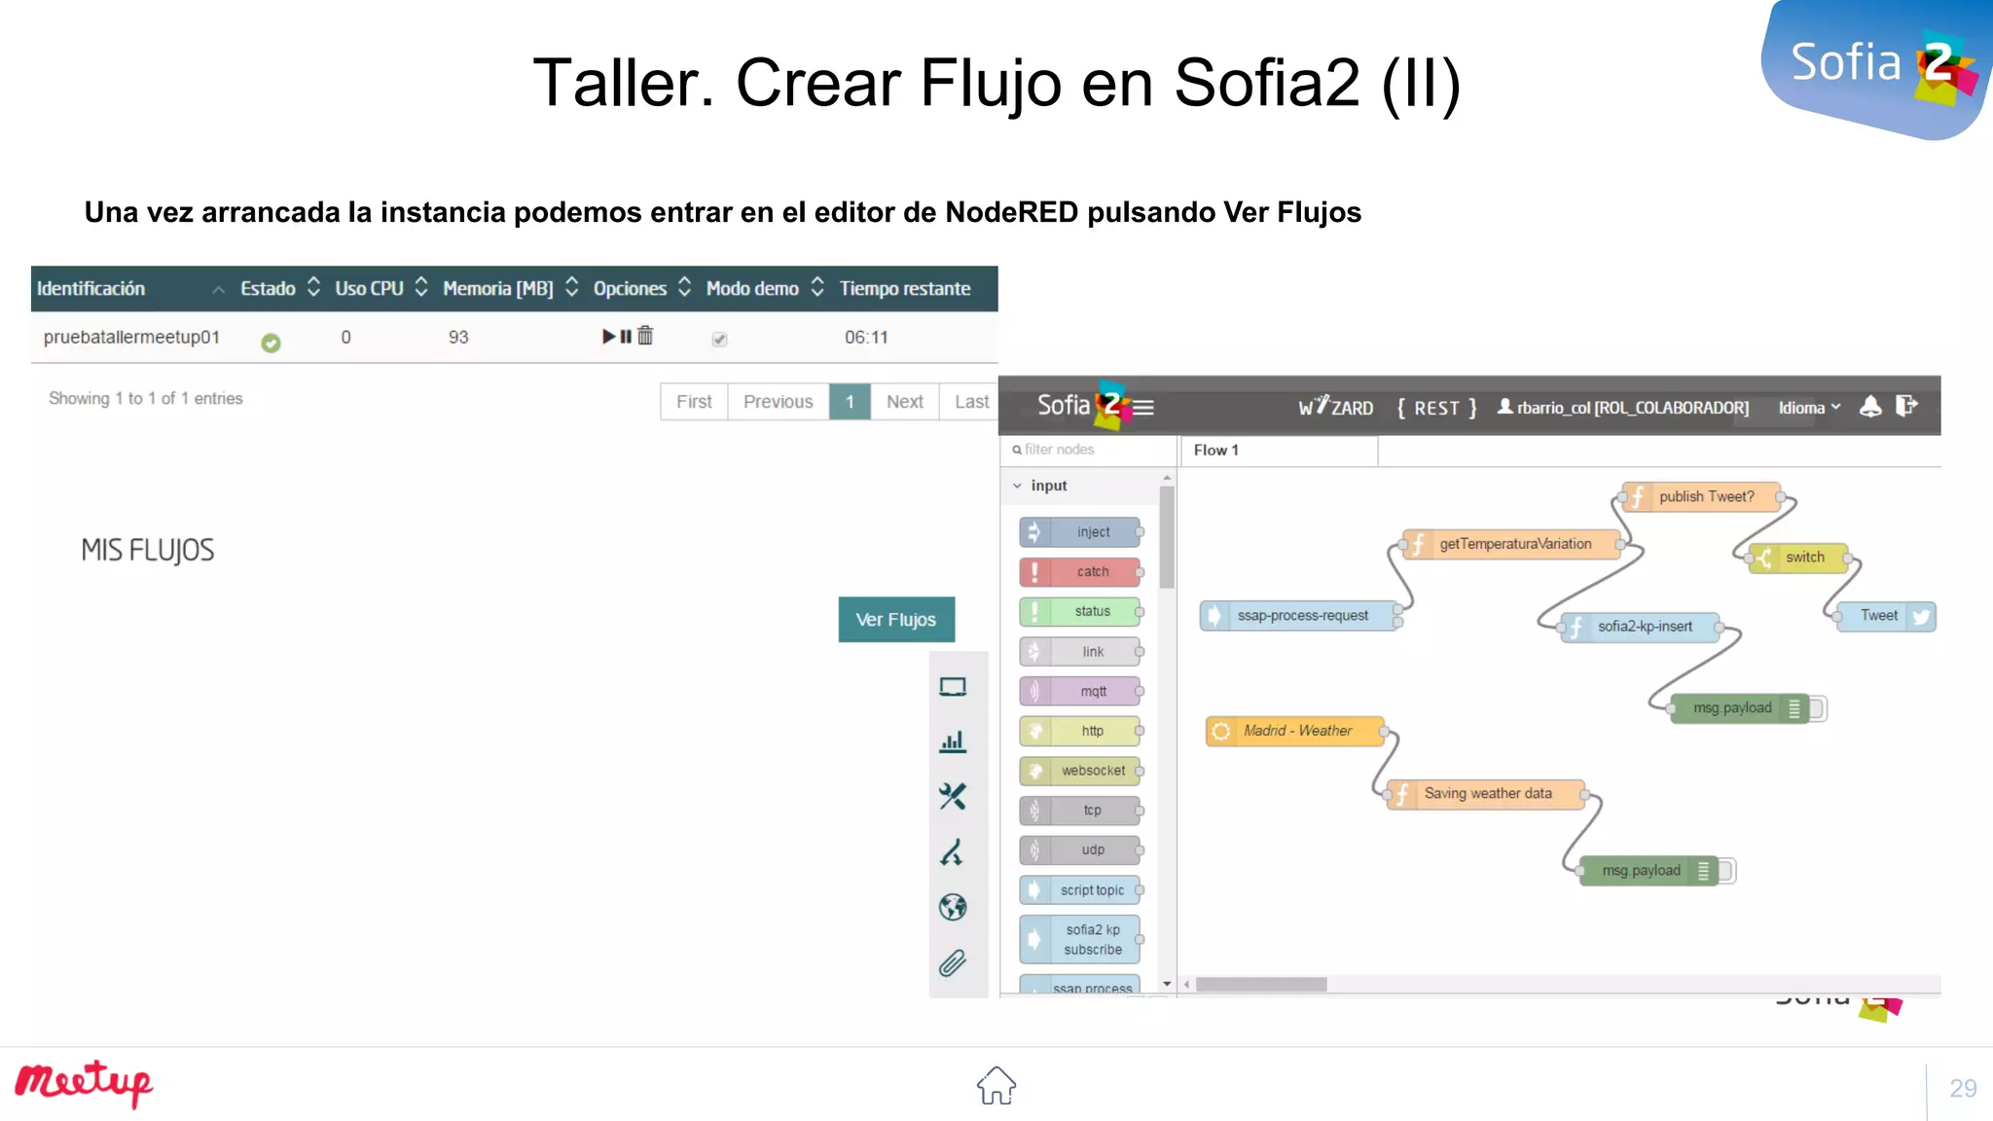This screenshot has width=1993, height=1121.
Task: Toggle upper msg.payload debug node button
Action: coord(1817,708)
